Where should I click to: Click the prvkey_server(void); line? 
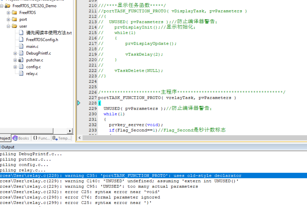tap(136, 125)
